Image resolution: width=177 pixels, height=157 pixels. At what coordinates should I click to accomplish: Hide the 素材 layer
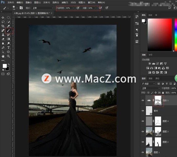[143, 111]
